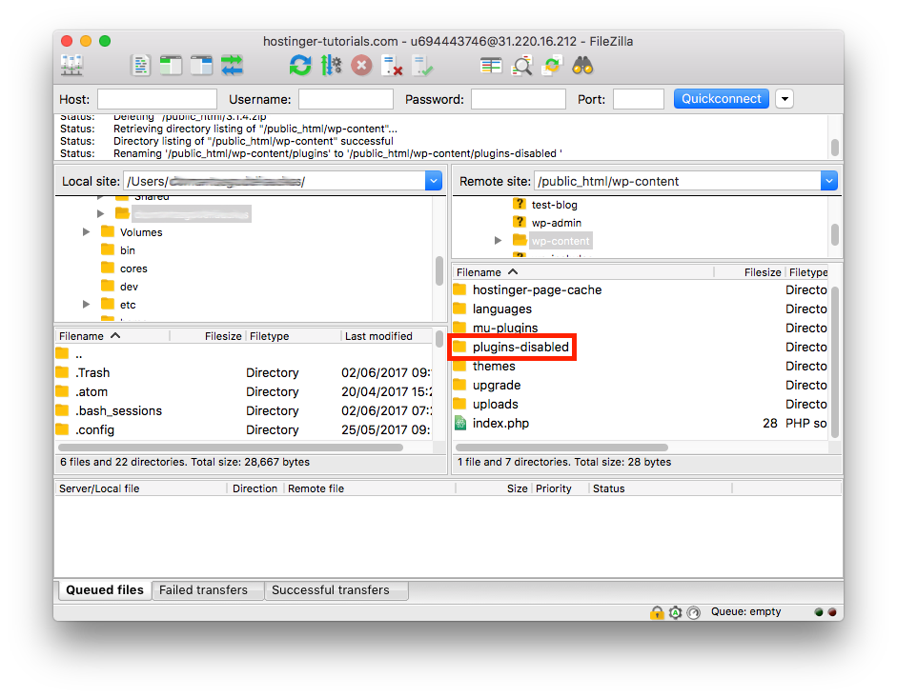Click the encryption lock status icon
The image size is (897, 697).
[657, 612]
